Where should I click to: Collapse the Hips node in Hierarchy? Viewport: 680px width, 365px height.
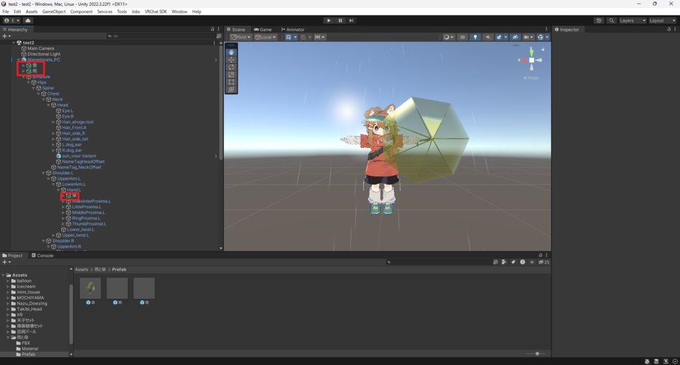[x=28, y=82]
